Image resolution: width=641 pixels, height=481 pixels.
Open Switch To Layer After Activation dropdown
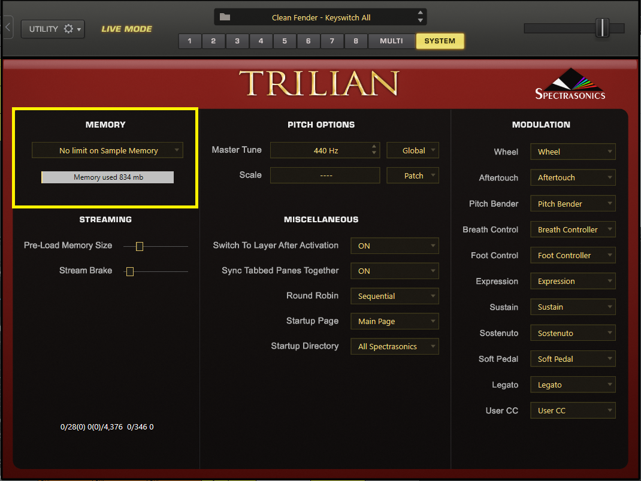(394, 246)
